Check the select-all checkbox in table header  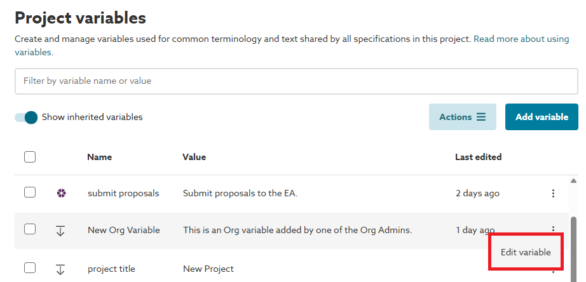click(30, 157)
